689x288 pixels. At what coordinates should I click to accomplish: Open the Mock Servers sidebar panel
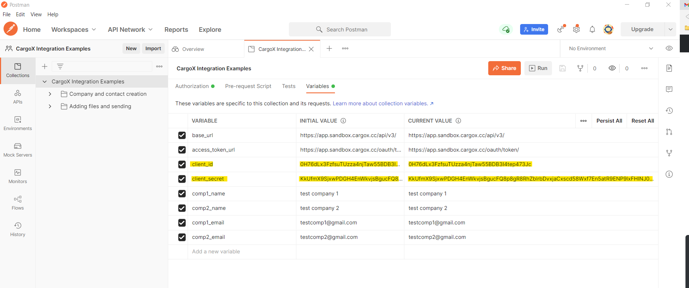click(18, 150)
